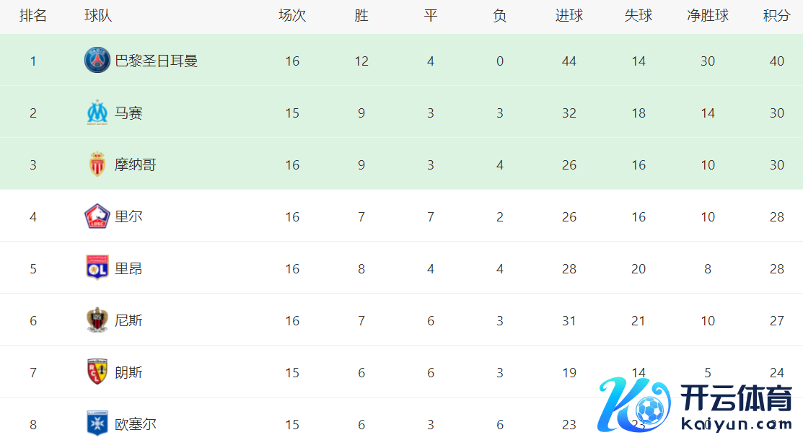Click the Lens club crest icon
803x448 pixels.
(97, 372)
